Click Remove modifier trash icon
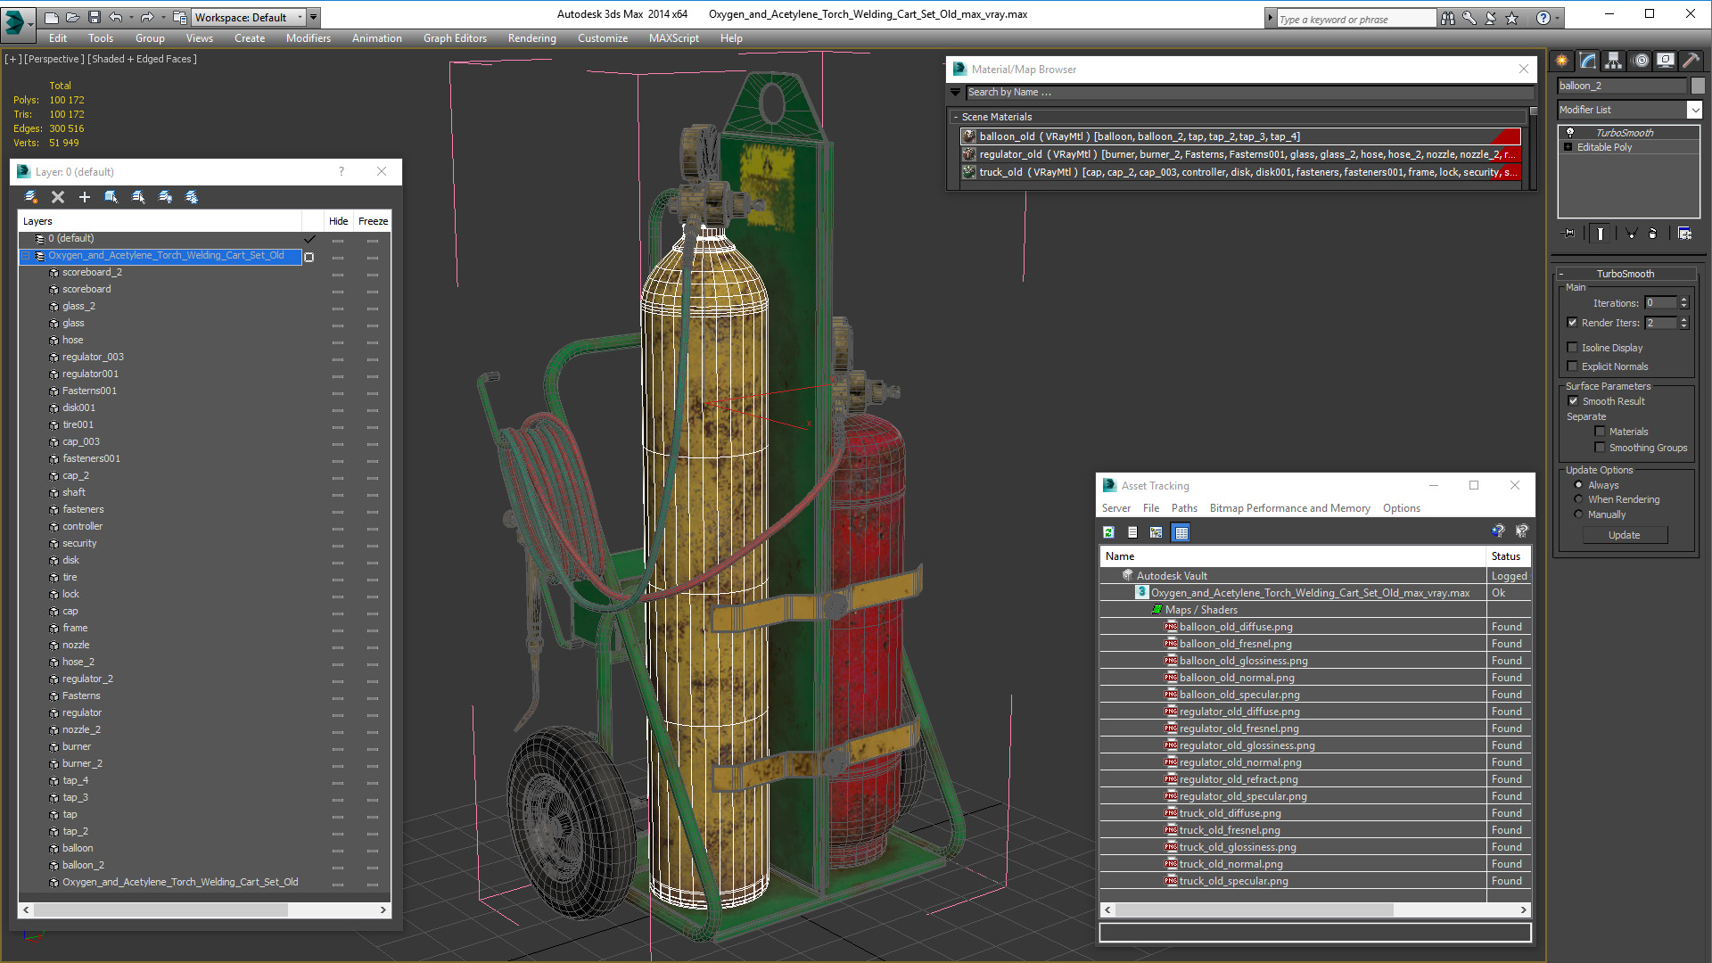 point(1652,234)
